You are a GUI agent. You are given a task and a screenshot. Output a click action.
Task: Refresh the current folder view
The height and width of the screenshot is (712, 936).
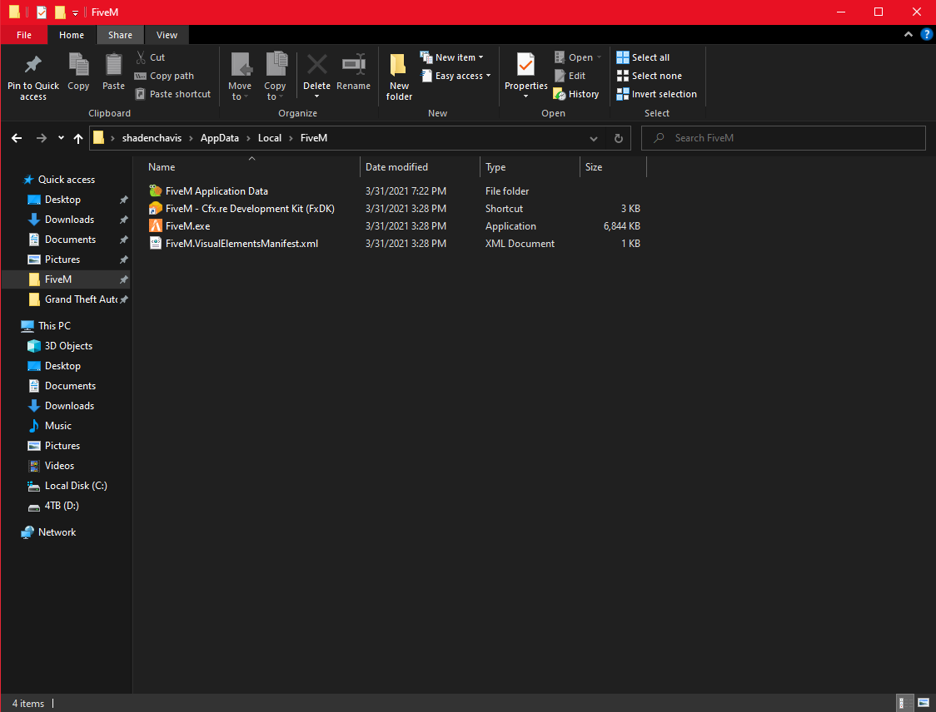pos(618,138)
